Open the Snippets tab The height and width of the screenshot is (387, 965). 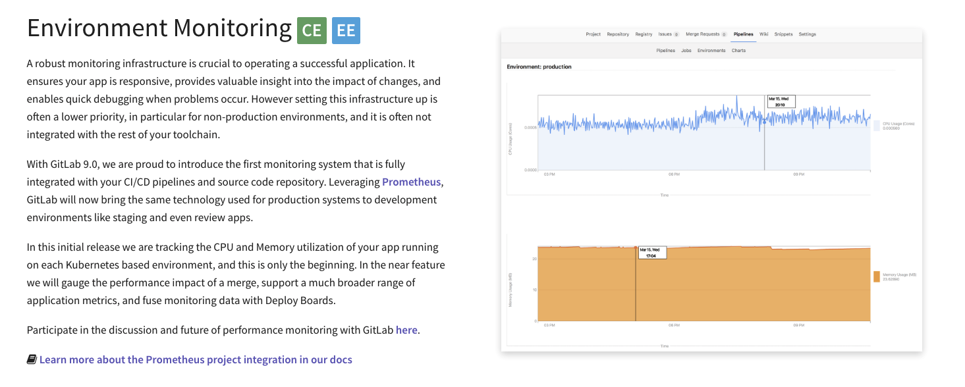pos(783,34)
